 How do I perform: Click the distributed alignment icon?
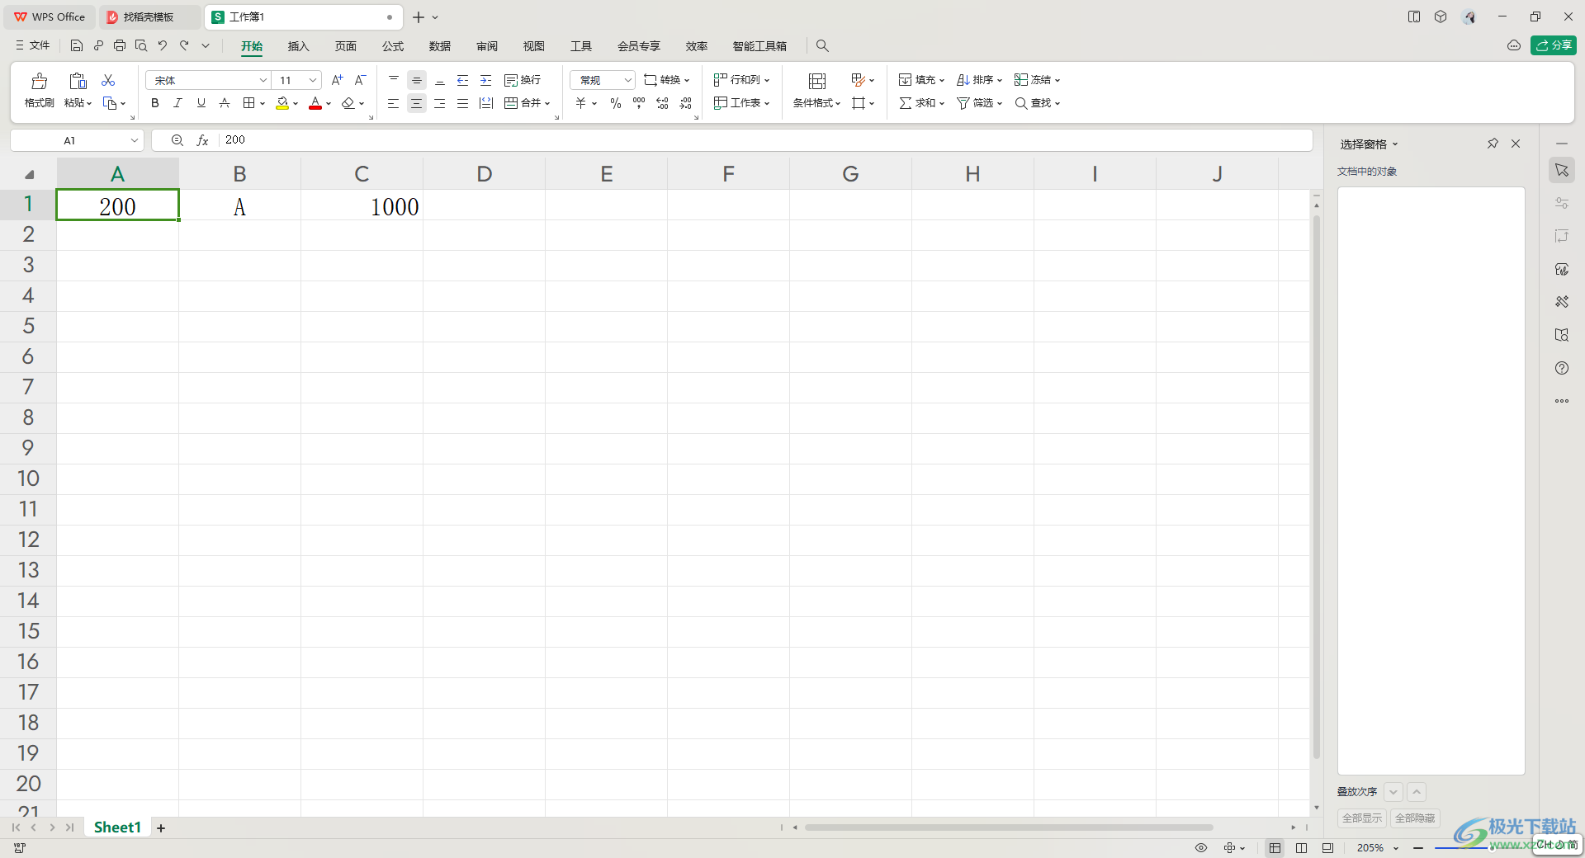point(486,103)
